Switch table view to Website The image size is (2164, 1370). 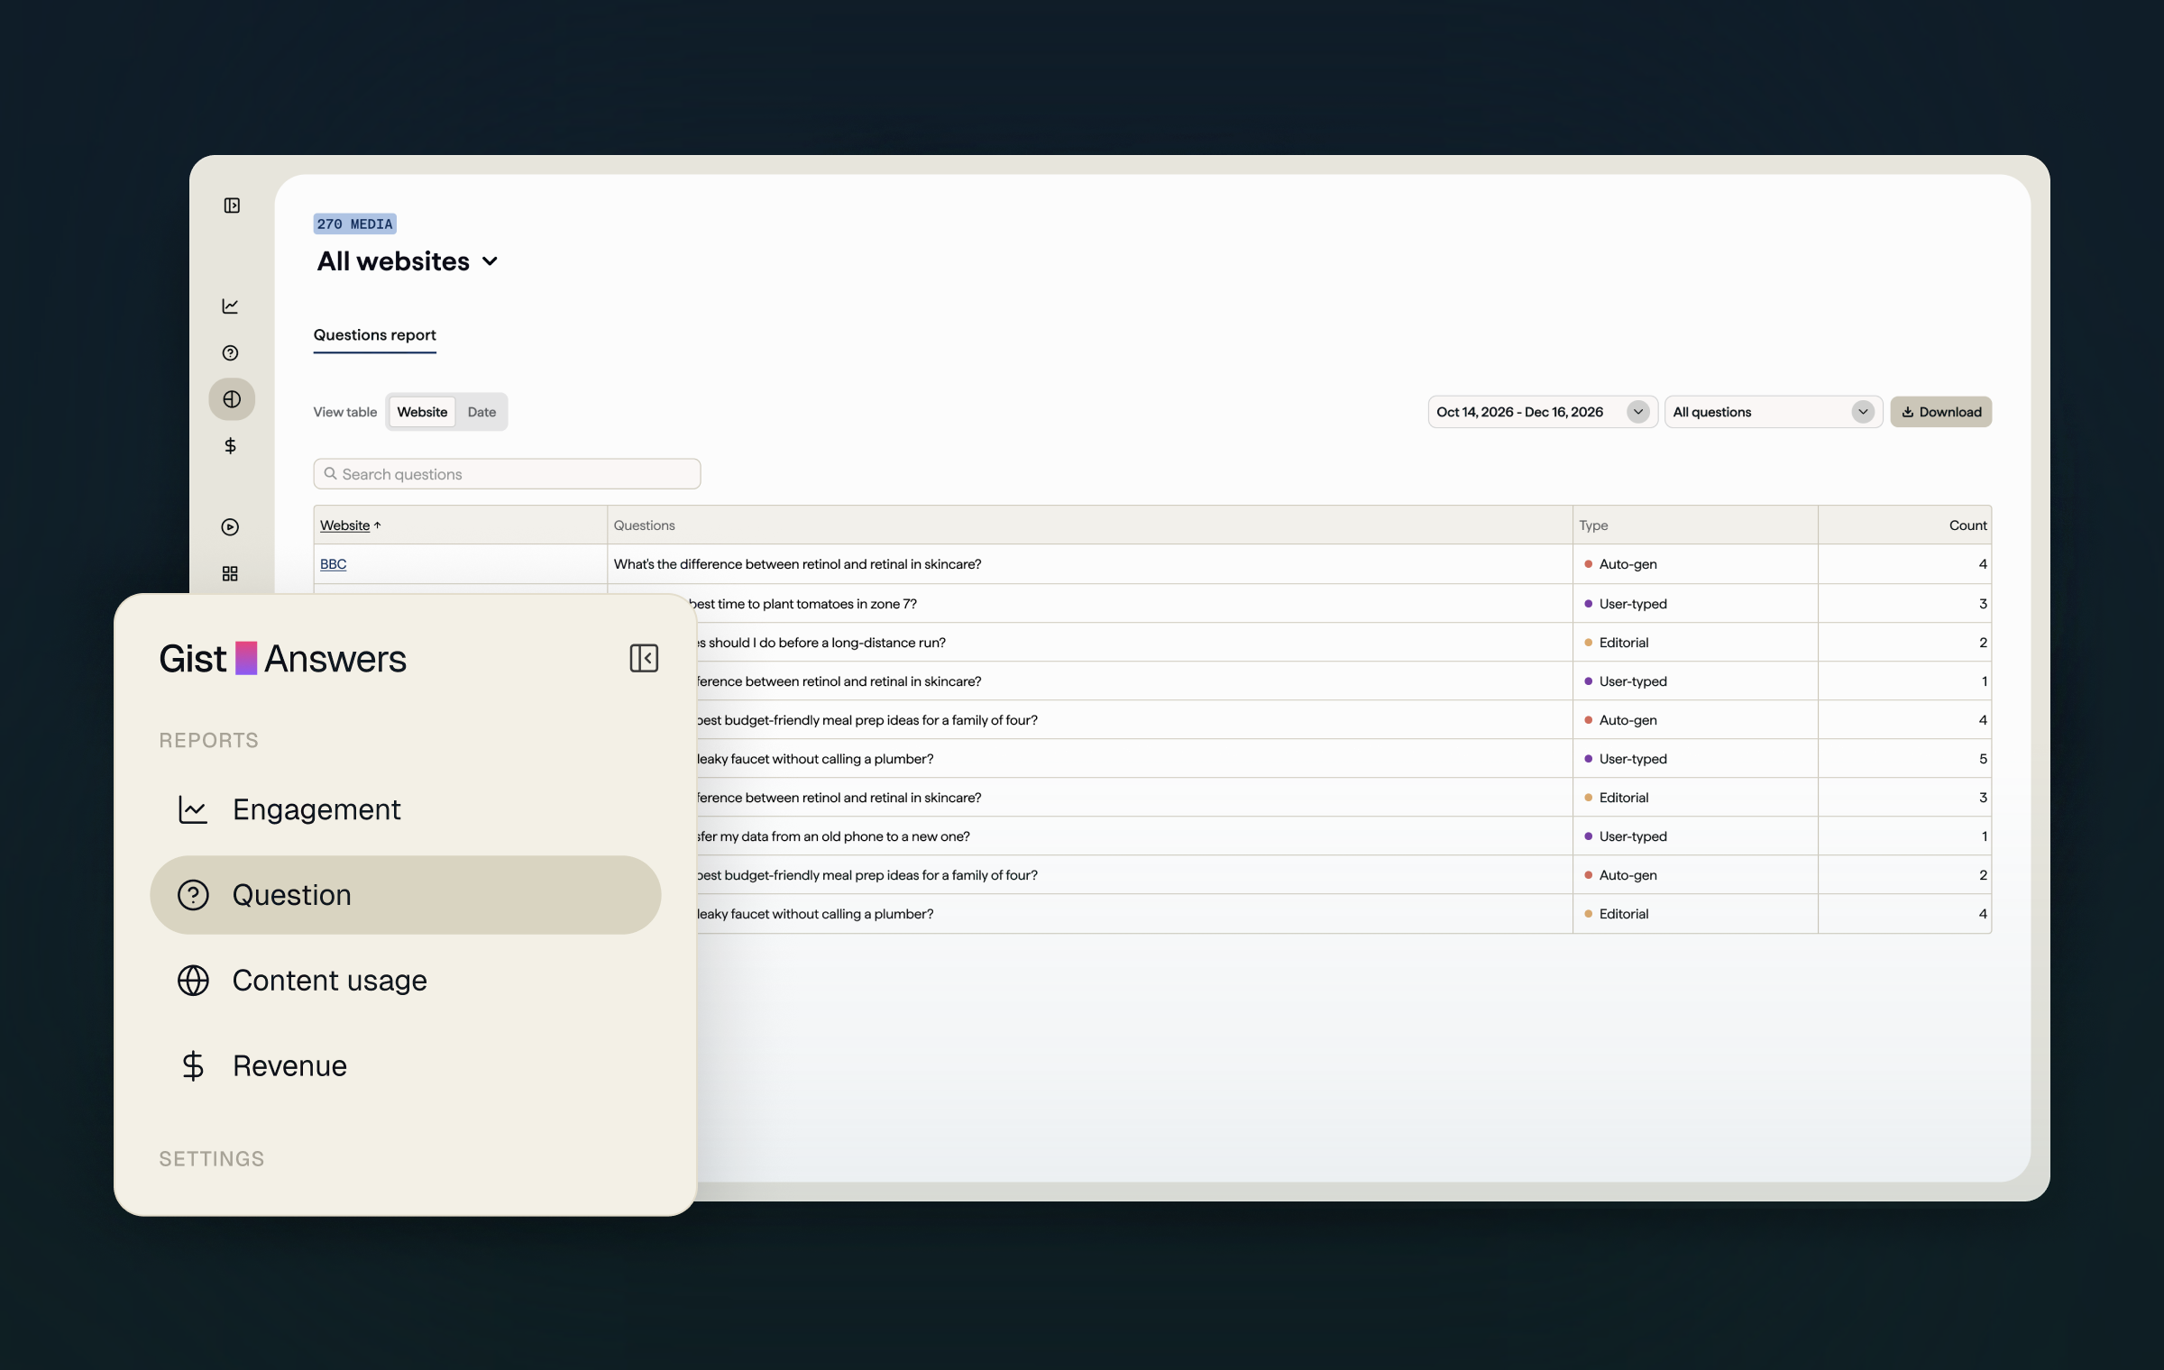pos(422,412)
